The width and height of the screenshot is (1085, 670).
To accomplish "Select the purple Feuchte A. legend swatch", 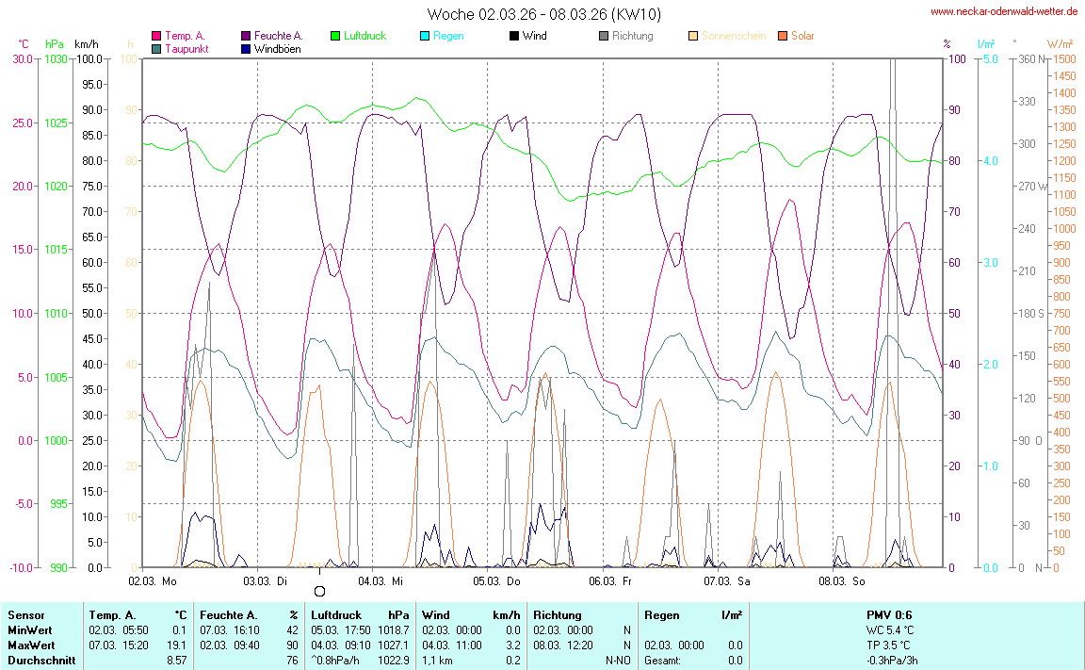I will [246, 37].
